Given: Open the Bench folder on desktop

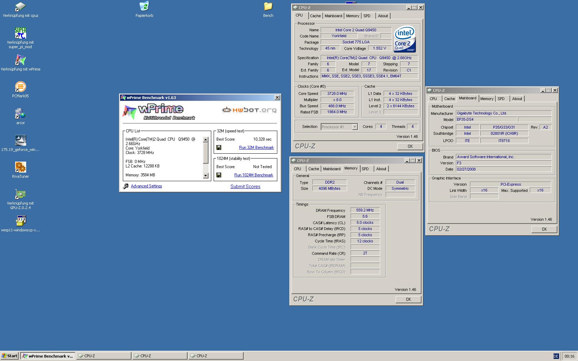Looking at the screenshot, I should point(268,10).
